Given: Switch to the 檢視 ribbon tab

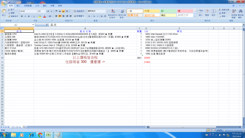Looking at the screenshot, I should [x=60, y=6].
